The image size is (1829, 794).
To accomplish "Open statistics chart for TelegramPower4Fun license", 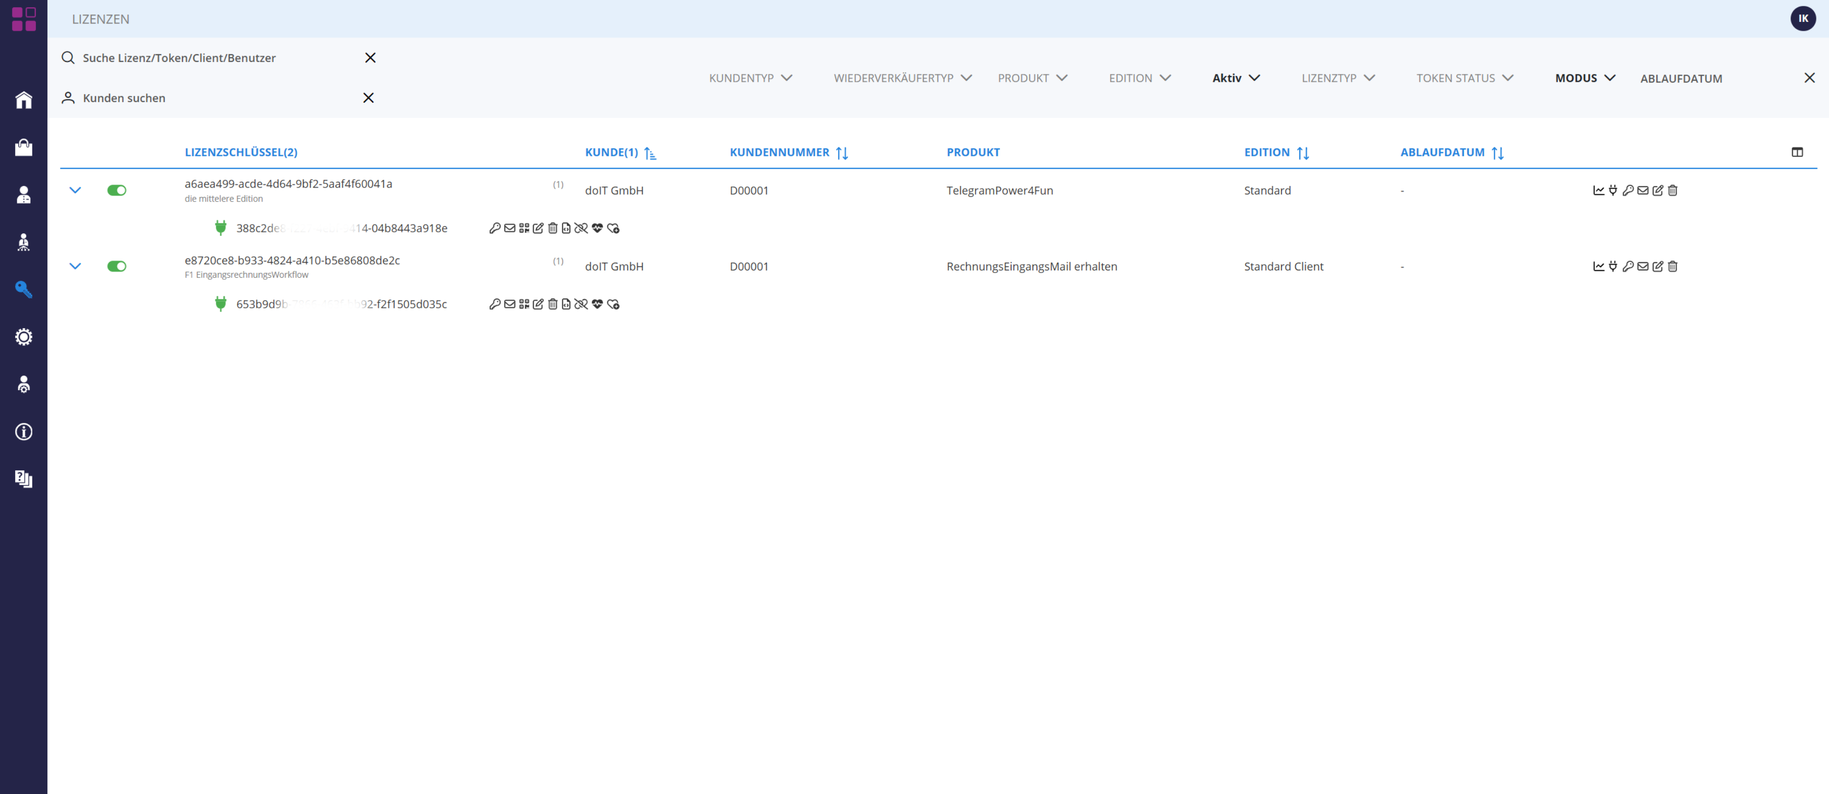I will pyautogui.click(x=1598, y=190).
